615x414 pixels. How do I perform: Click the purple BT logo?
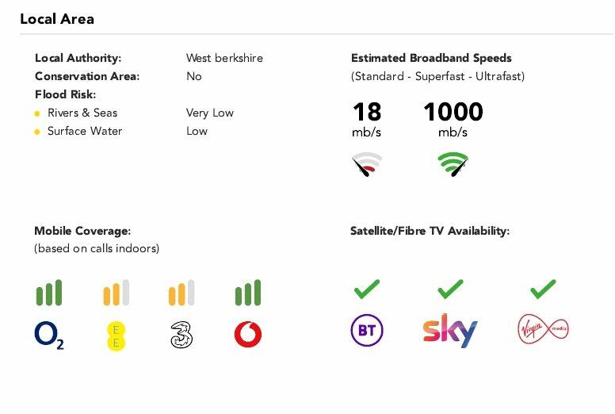[x=367, y=330]
